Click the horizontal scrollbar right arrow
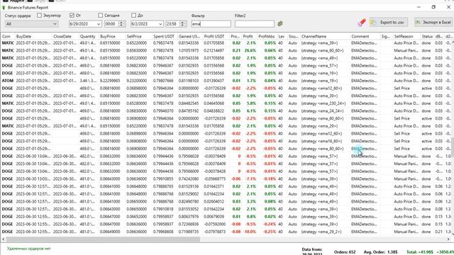Viewport: 454px width, 255px height. (x=448, y=239)
